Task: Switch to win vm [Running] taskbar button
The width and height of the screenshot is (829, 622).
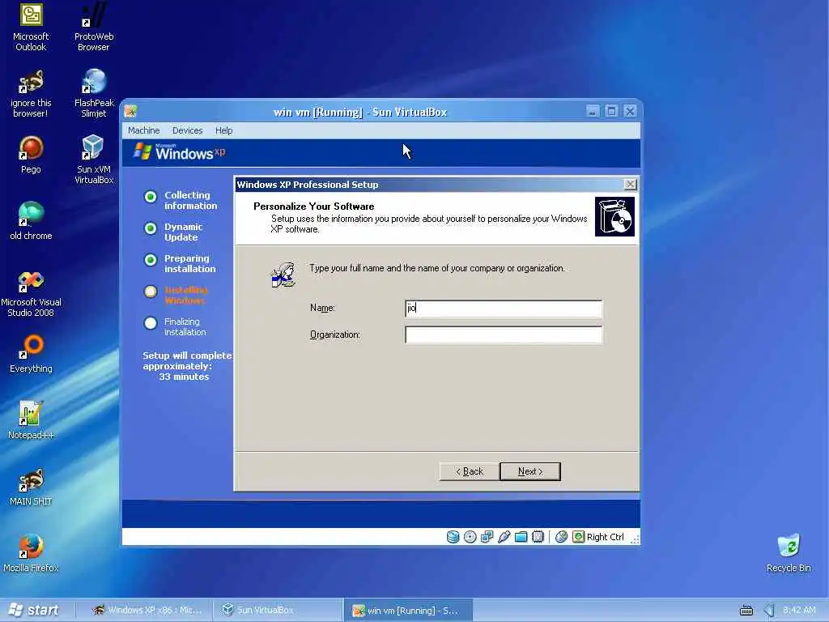Action: tap(408, 610)
